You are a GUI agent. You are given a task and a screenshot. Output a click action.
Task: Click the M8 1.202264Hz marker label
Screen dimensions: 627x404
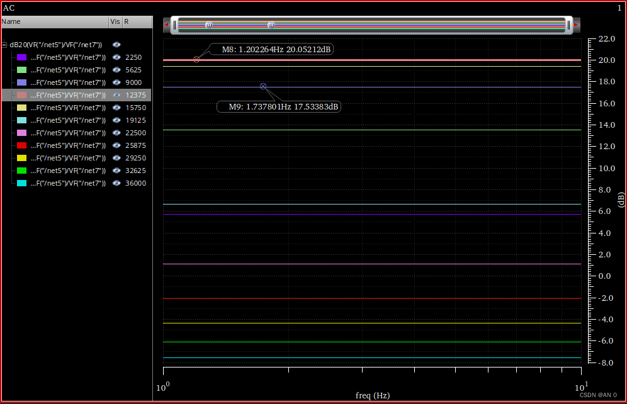[271, 49]
